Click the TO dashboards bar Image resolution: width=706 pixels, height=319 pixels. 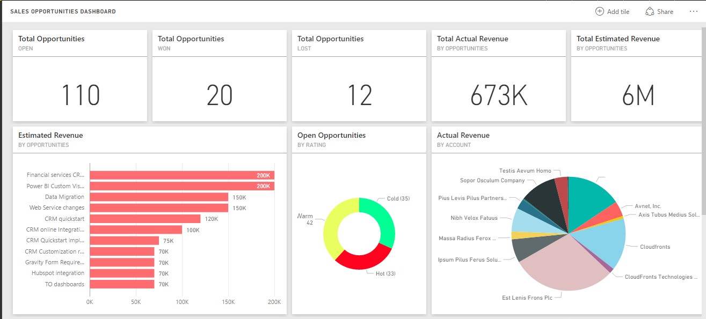(x=122, y=284)
